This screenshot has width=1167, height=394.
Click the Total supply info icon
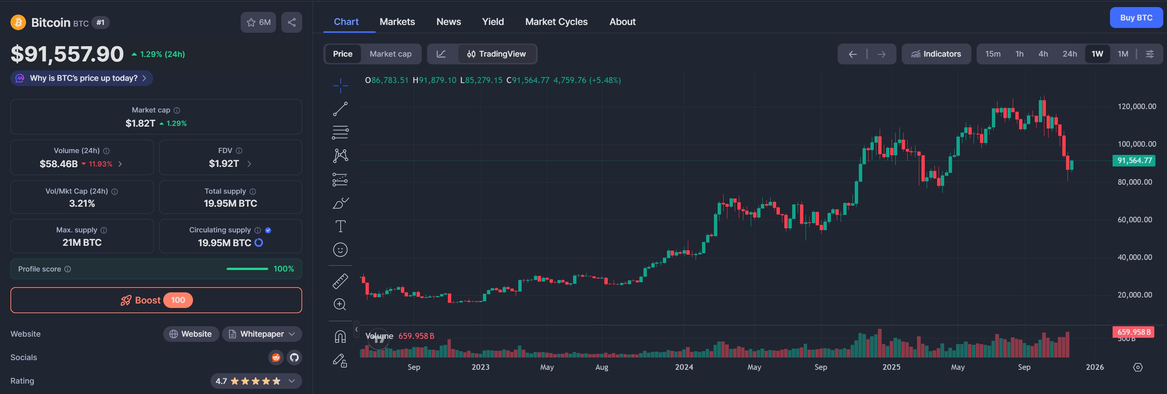pyautogui.click(x=253, y=191)
